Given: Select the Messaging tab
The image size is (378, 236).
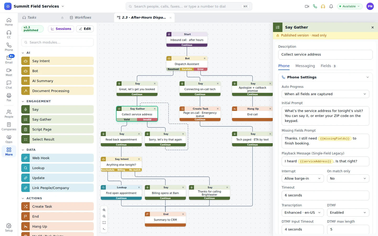Looking at the screenshot, I should click(x=305, y=66).
